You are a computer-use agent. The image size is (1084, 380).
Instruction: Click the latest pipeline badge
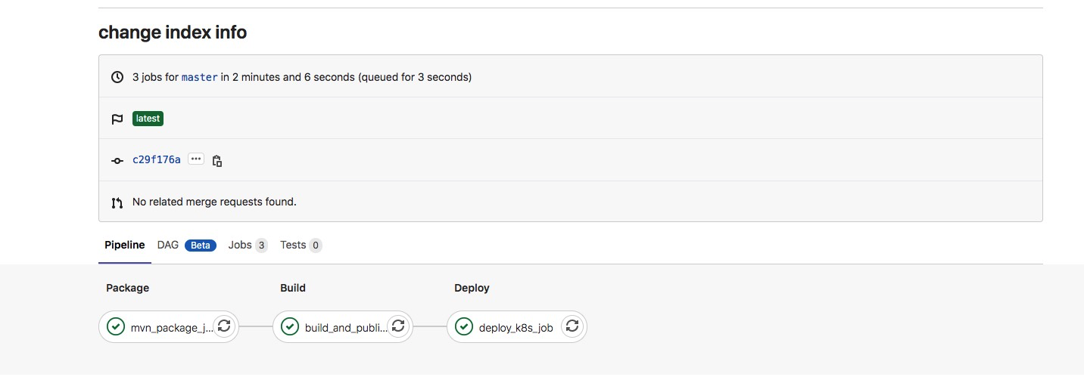(148, 119)
